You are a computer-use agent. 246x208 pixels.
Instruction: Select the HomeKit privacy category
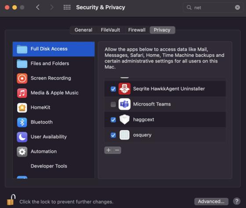click(x=54, y=108)
